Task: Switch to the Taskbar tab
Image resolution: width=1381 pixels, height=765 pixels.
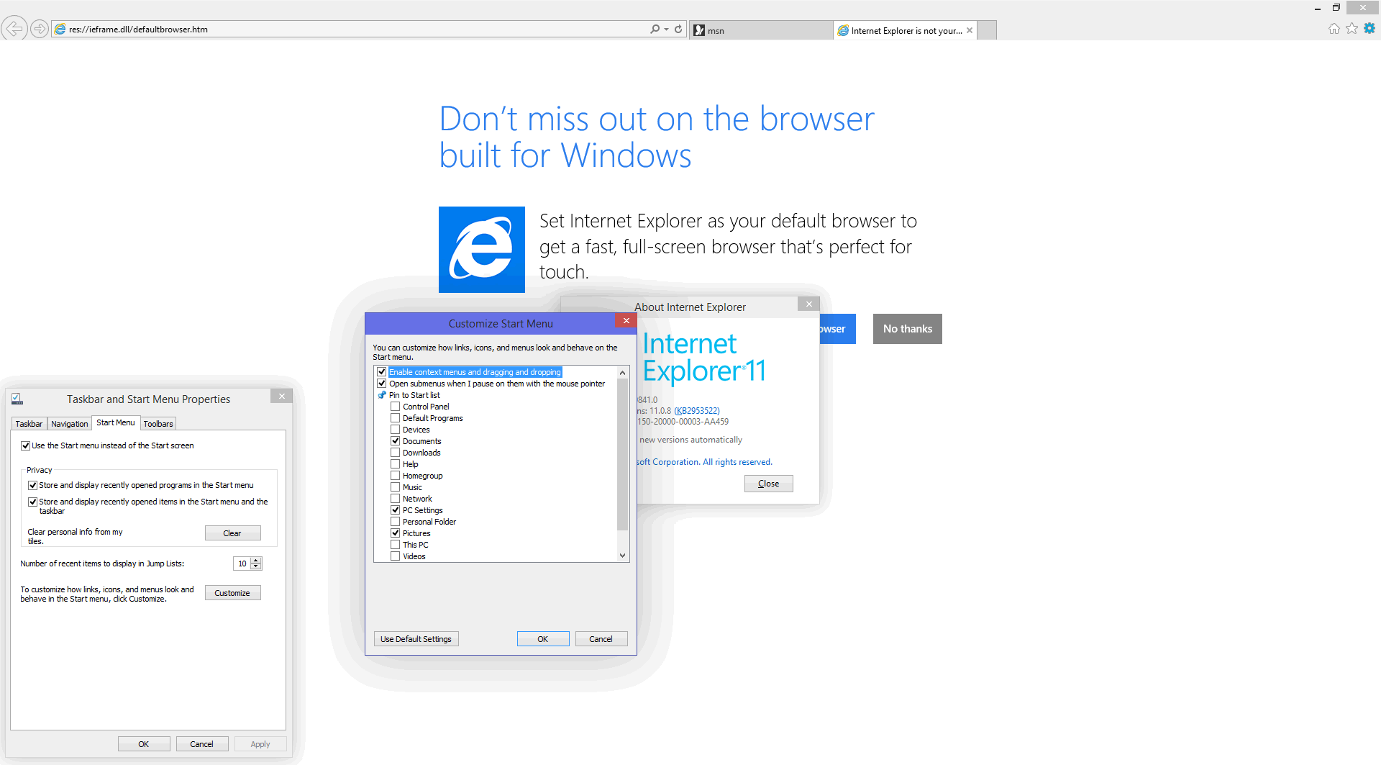Action: point(29,424)
